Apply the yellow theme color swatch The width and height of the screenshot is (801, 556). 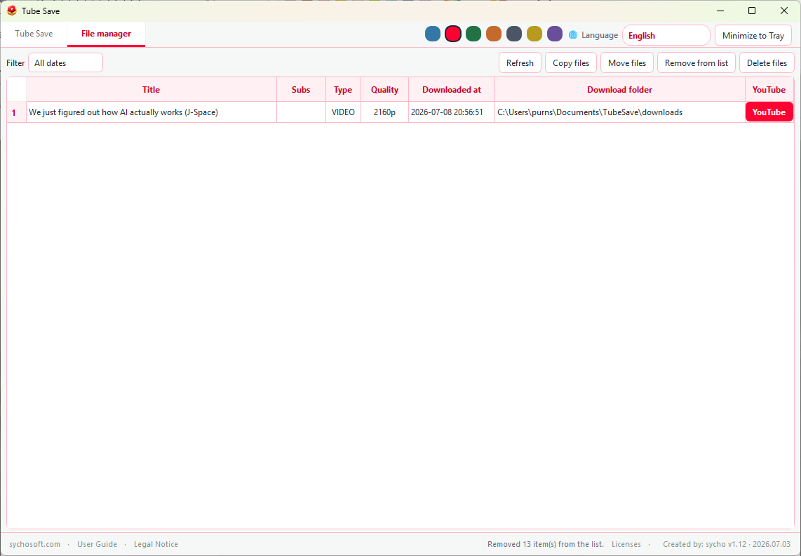534,34
